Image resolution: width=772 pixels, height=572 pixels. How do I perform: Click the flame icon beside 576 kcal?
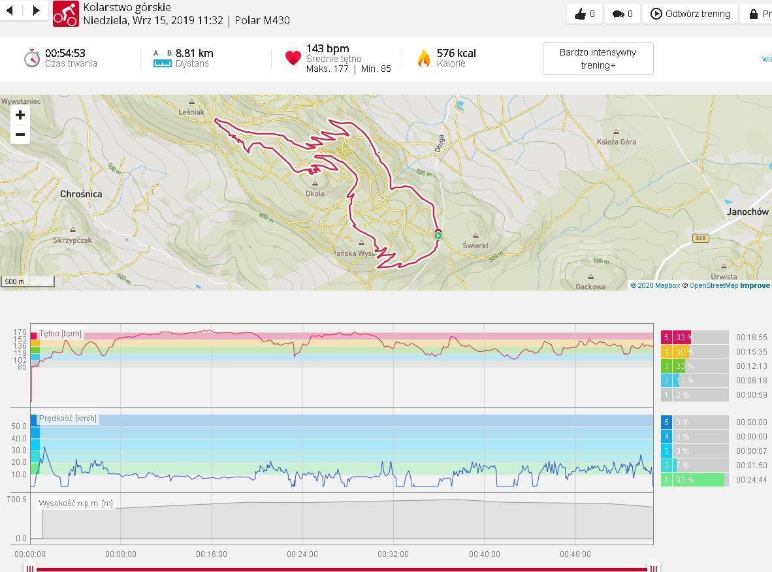click(424, 58)
